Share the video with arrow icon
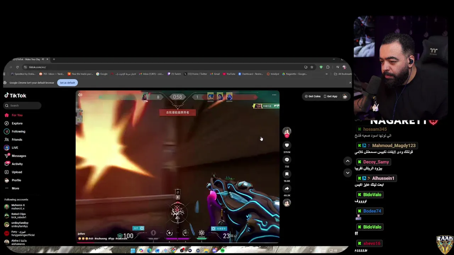Image resolution: width=454 pixels, height=255 pixels. click(x=287, y=188)
